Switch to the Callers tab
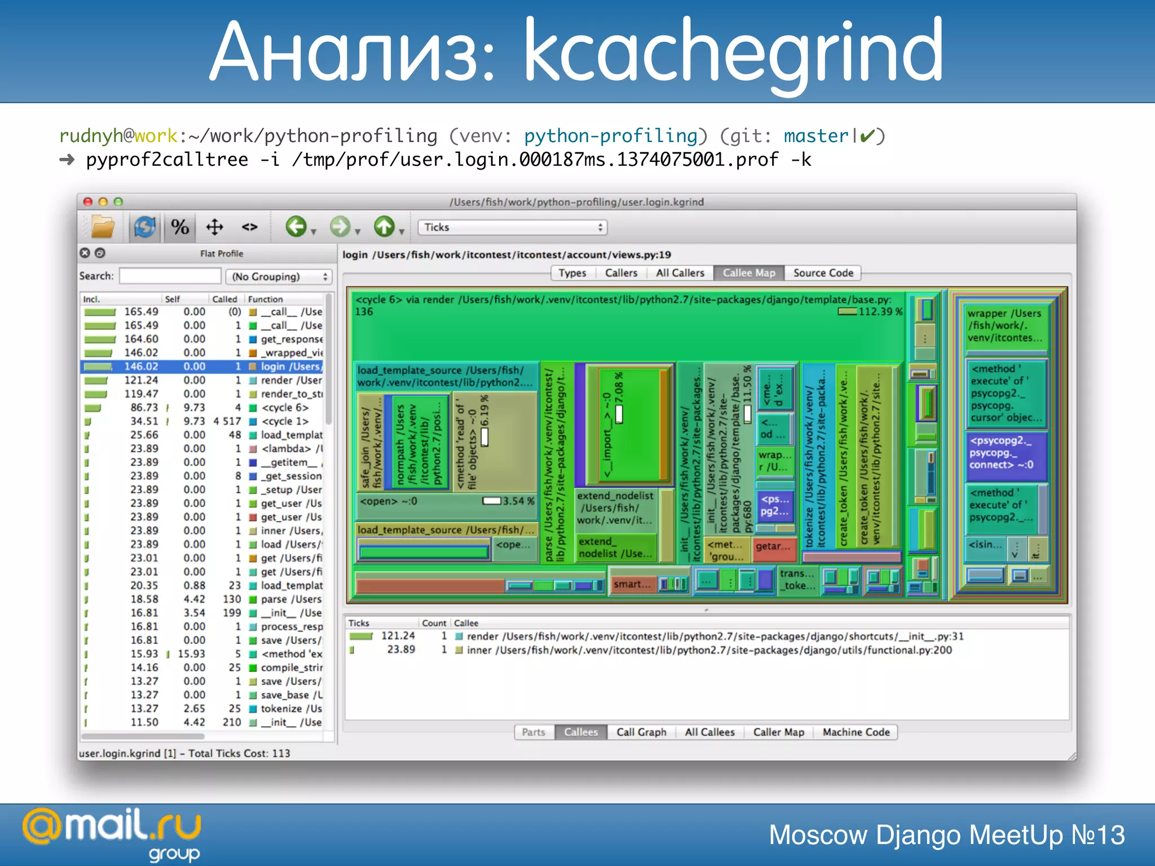This screenshot has width=1155, height=866. point(621,273)
